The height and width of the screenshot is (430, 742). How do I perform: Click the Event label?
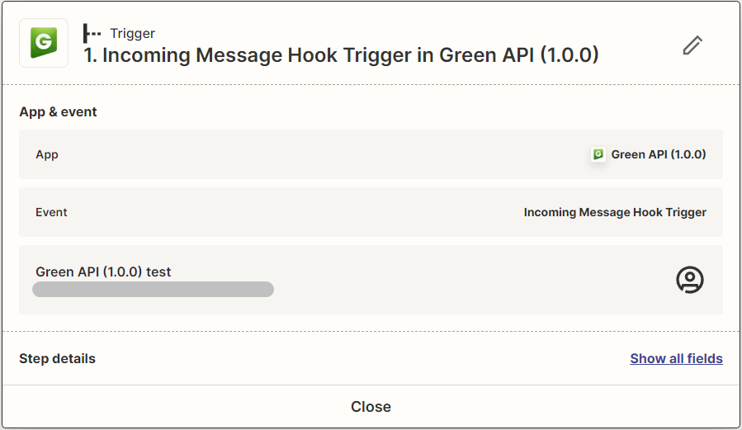coord(51,212)
